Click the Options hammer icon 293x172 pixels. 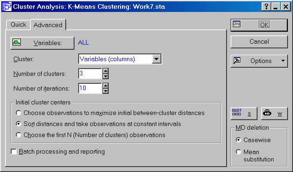pos(237,61)
